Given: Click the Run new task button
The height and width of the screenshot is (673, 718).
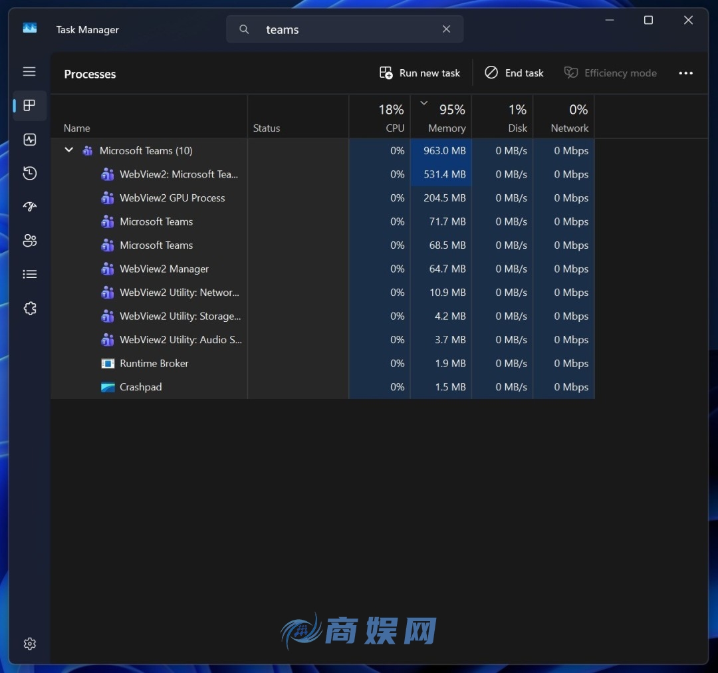Looking at the screenshot, I should (419, 72).
